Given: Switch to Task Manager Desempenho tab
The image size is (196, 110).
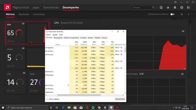Looking at the screenshot, I should click(x=58, y=38).
